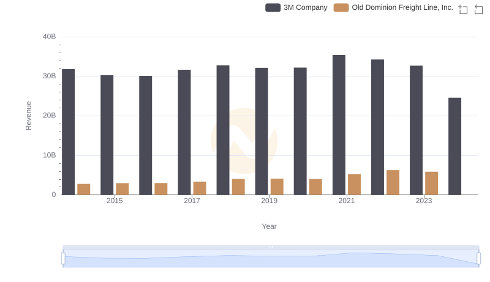The width and height of the screenshot is (490, 282).
Task: Click the 2015 x-axis label
Action: [x=115, y=201]
